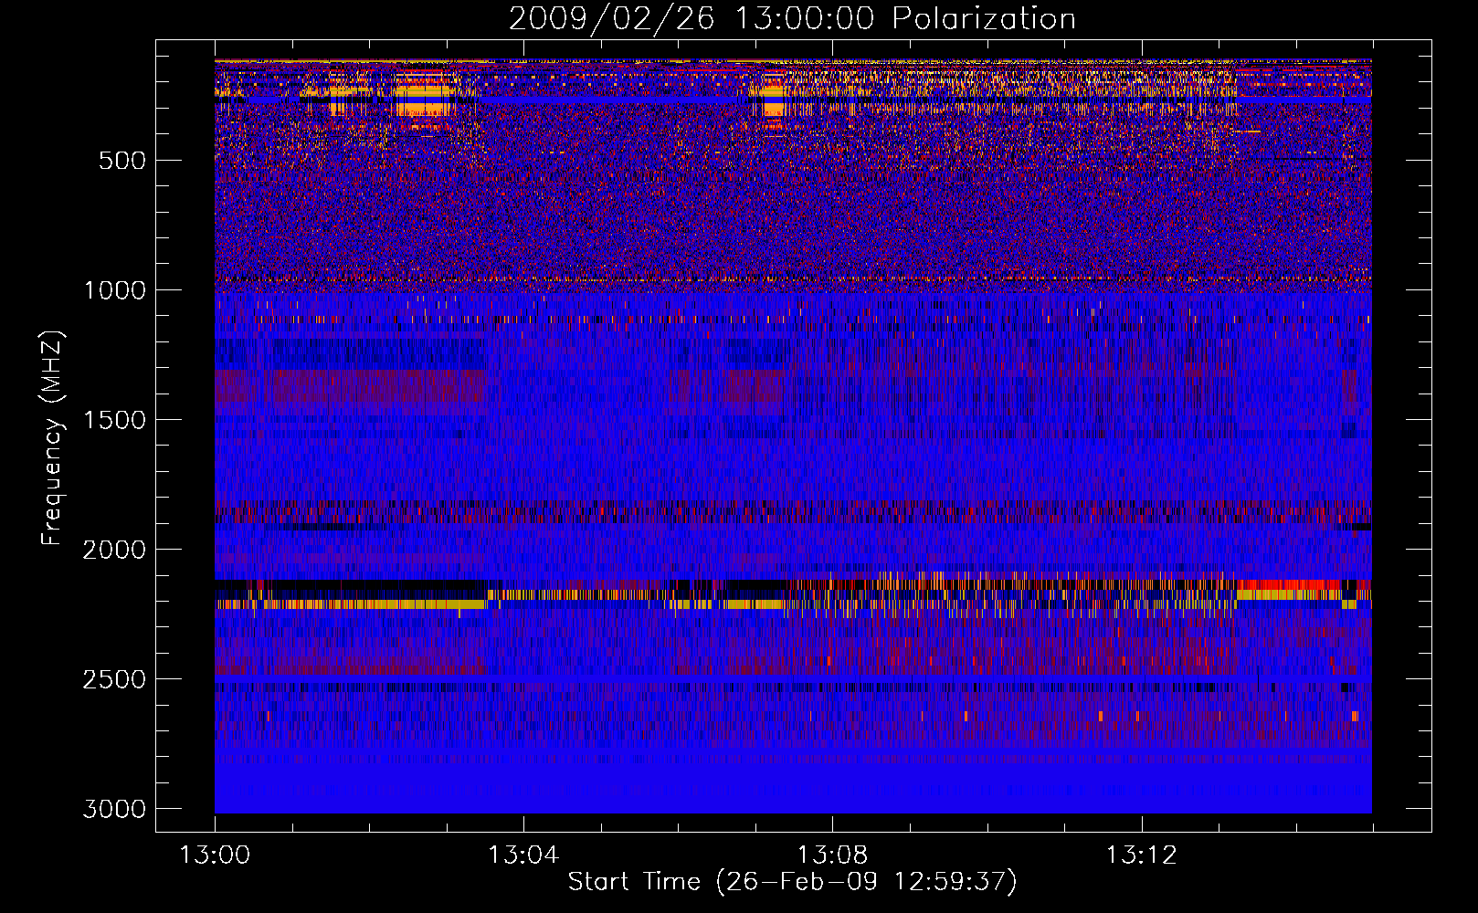Click the 13:12 time tick label

click(x=1141, y=855)
